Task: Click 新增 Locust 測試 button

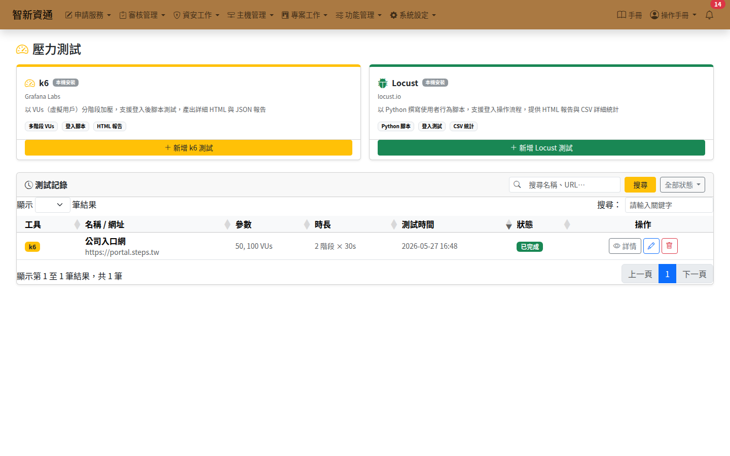Action: [x=541, y=147]
